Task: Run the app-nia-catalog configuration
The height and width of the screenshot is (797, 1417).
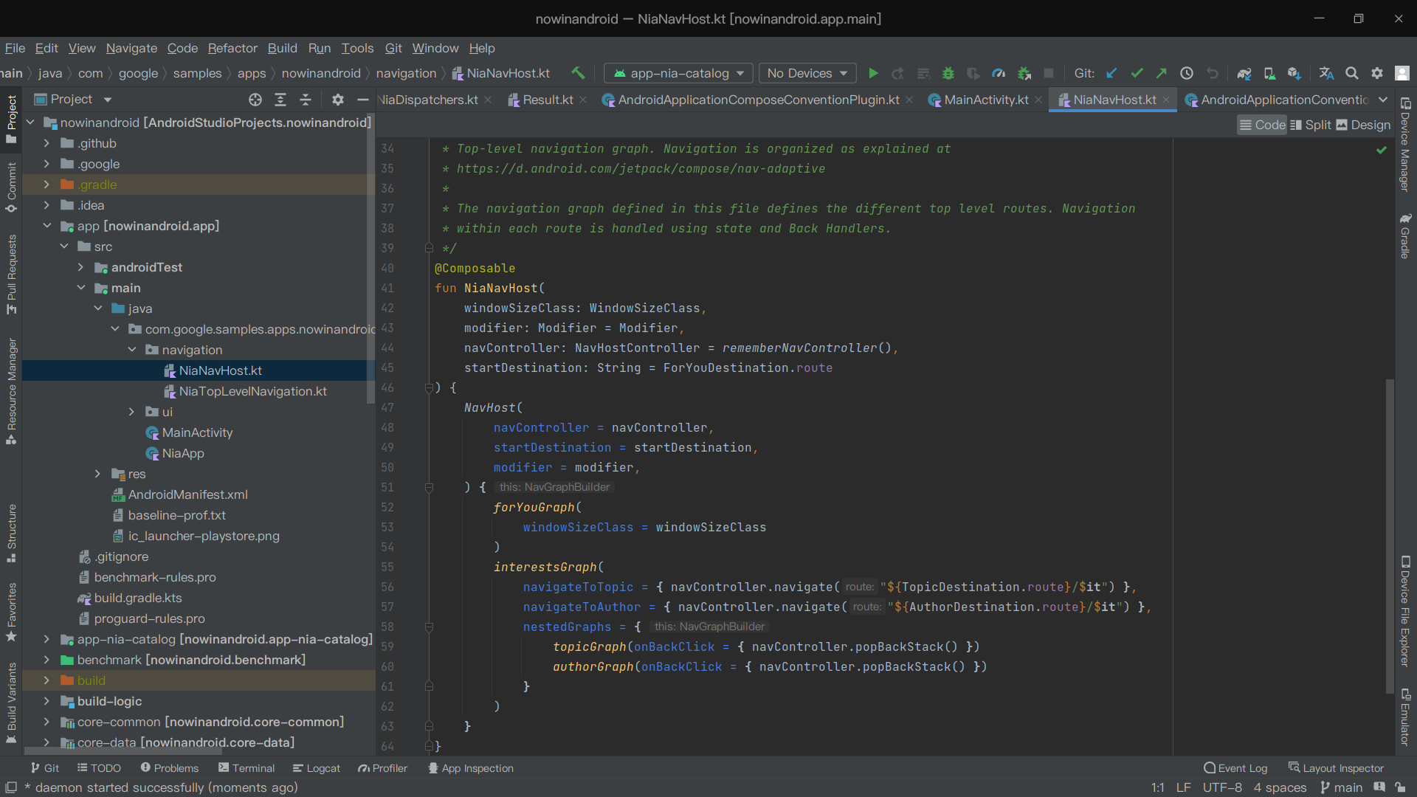Action: [x=873, y=73]
